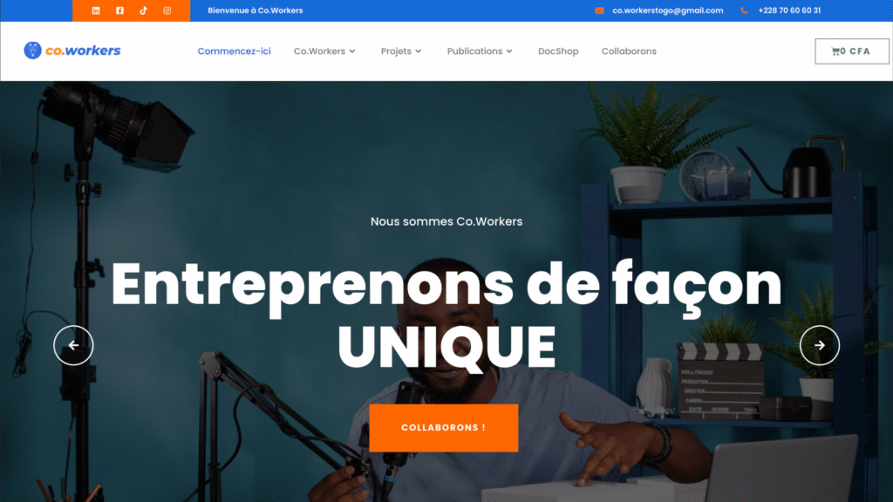The image size is (893, 502).
Task: Click the +228 70 60 60 31 phone link
Action: tap(789, 10)
